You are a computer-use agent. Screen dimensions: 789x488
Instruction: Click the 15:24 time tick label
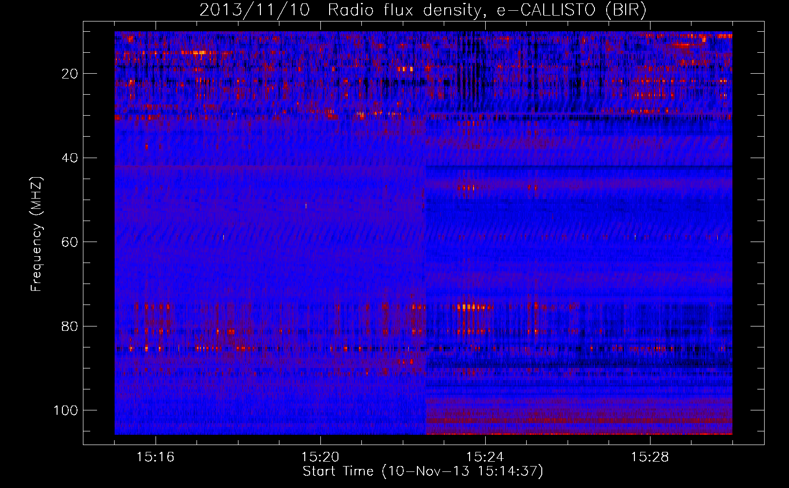click(485, 457)
